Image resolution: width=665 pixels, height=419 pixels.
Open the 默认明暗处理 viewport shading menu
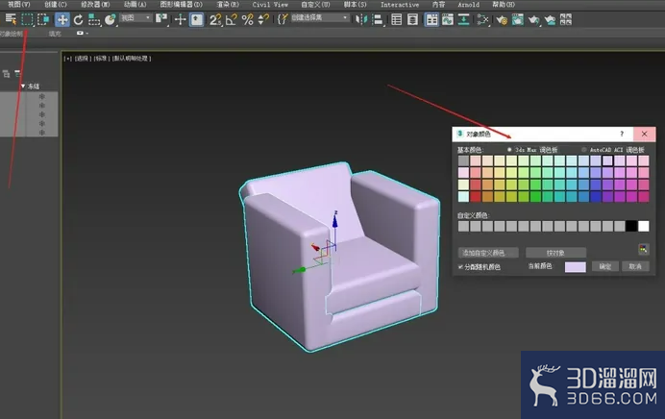point(132,58)
